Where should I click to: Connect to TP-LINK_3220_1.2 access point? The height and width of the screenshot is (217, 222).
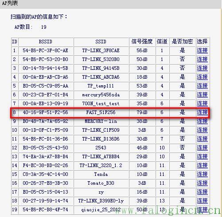[202, 165]
